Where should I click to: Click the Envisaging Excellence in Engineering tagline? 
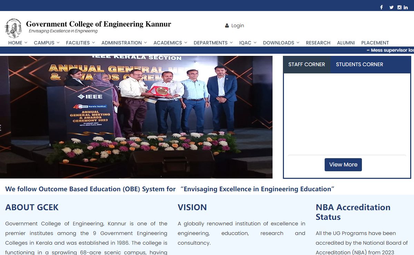click(x=63, y=31)
